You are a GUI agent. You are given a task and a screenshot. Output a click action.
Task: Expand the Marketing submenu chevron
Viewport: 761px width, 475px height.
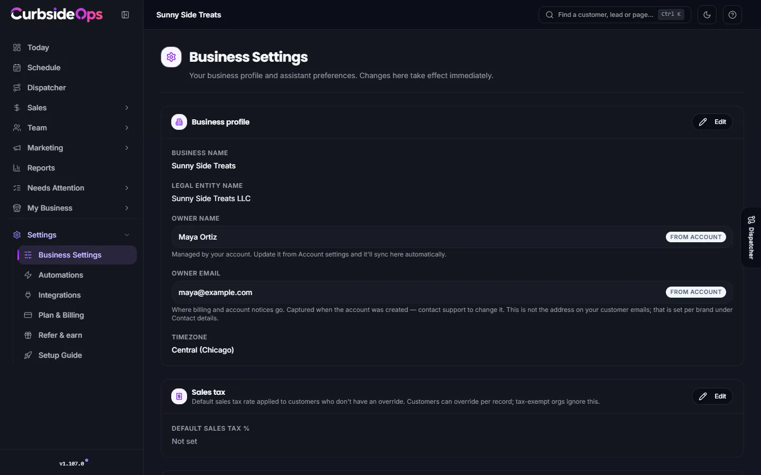[127, 148]
